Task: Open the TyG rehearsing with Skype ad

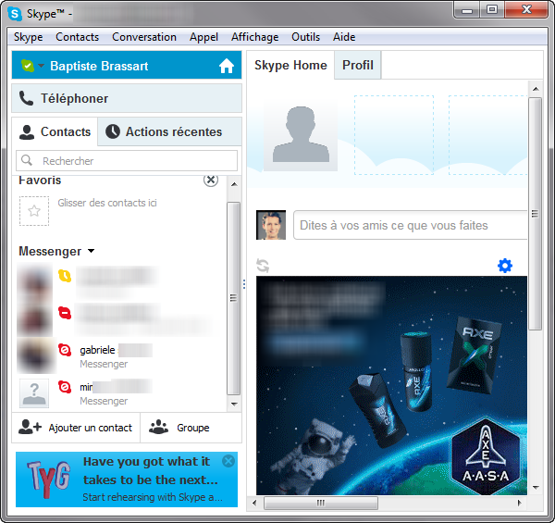Action: 127,479
